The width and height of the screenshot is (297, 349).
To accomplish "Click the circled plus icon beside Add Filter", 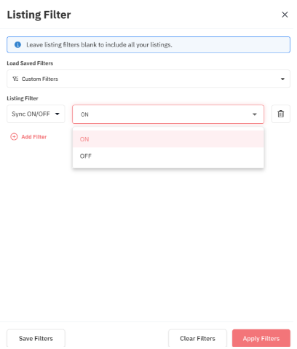I will coord(14,138).
